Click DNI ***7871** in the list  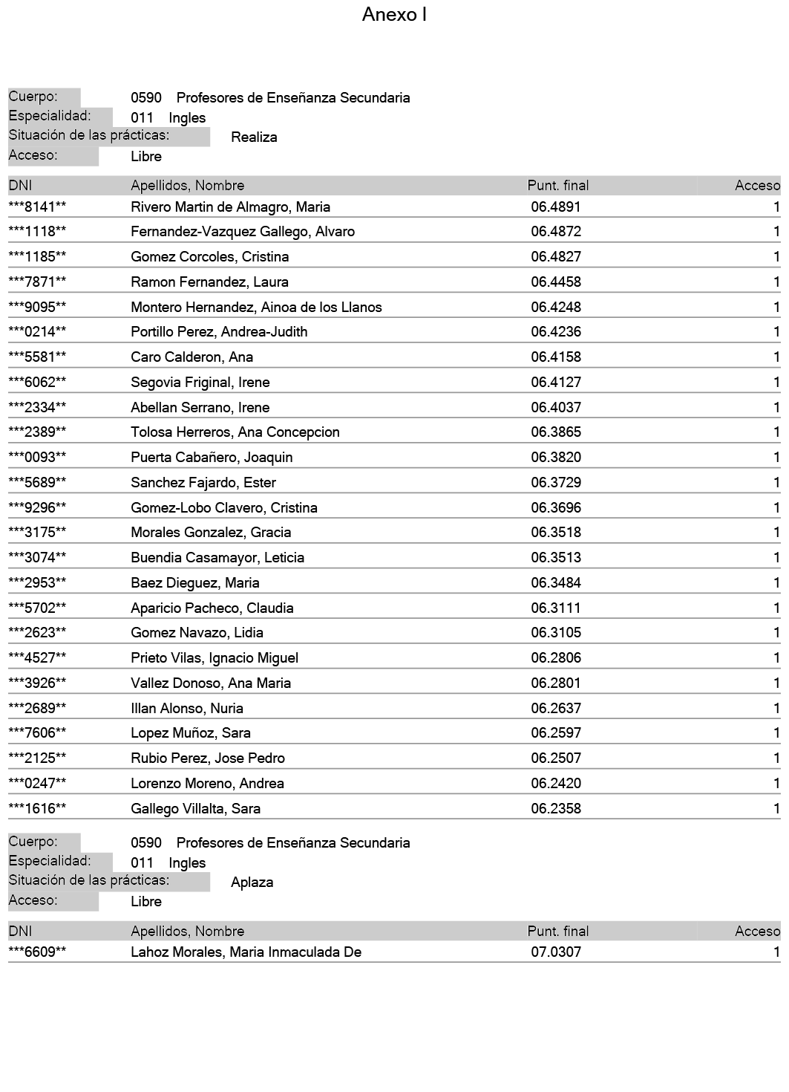(x=37, y=282)
